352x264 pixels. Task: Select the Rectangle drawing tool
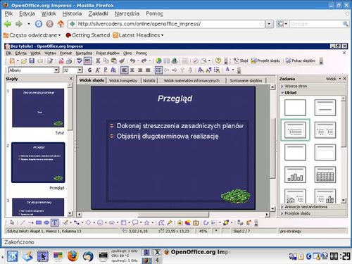[x=39, y=222]
